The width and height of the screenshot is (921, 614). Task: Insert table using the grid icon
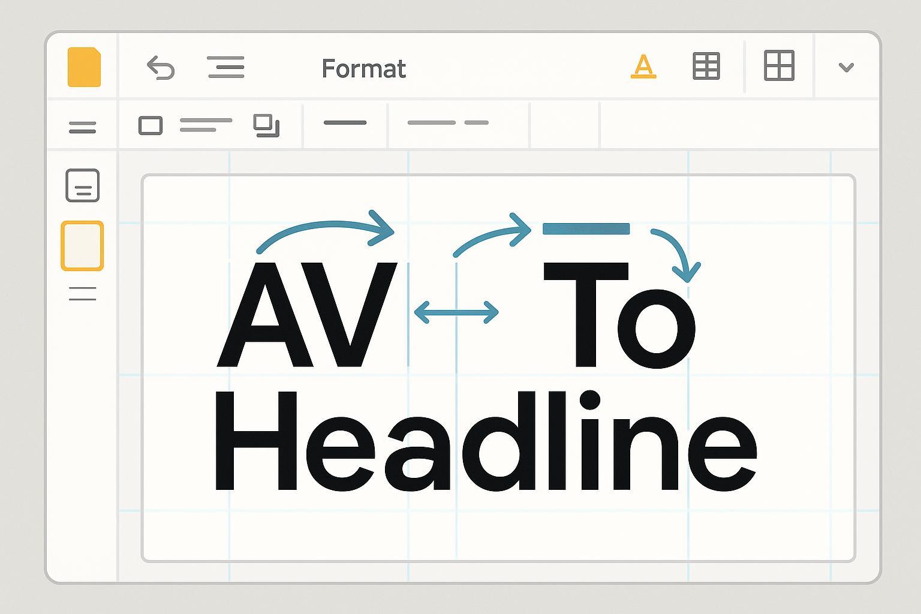click(706, 66)
